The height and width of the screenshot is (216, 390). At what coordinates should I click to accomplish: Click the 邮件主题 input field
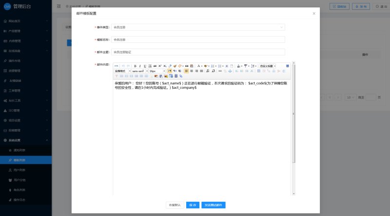pyautogui.click(x=198, y=51)
